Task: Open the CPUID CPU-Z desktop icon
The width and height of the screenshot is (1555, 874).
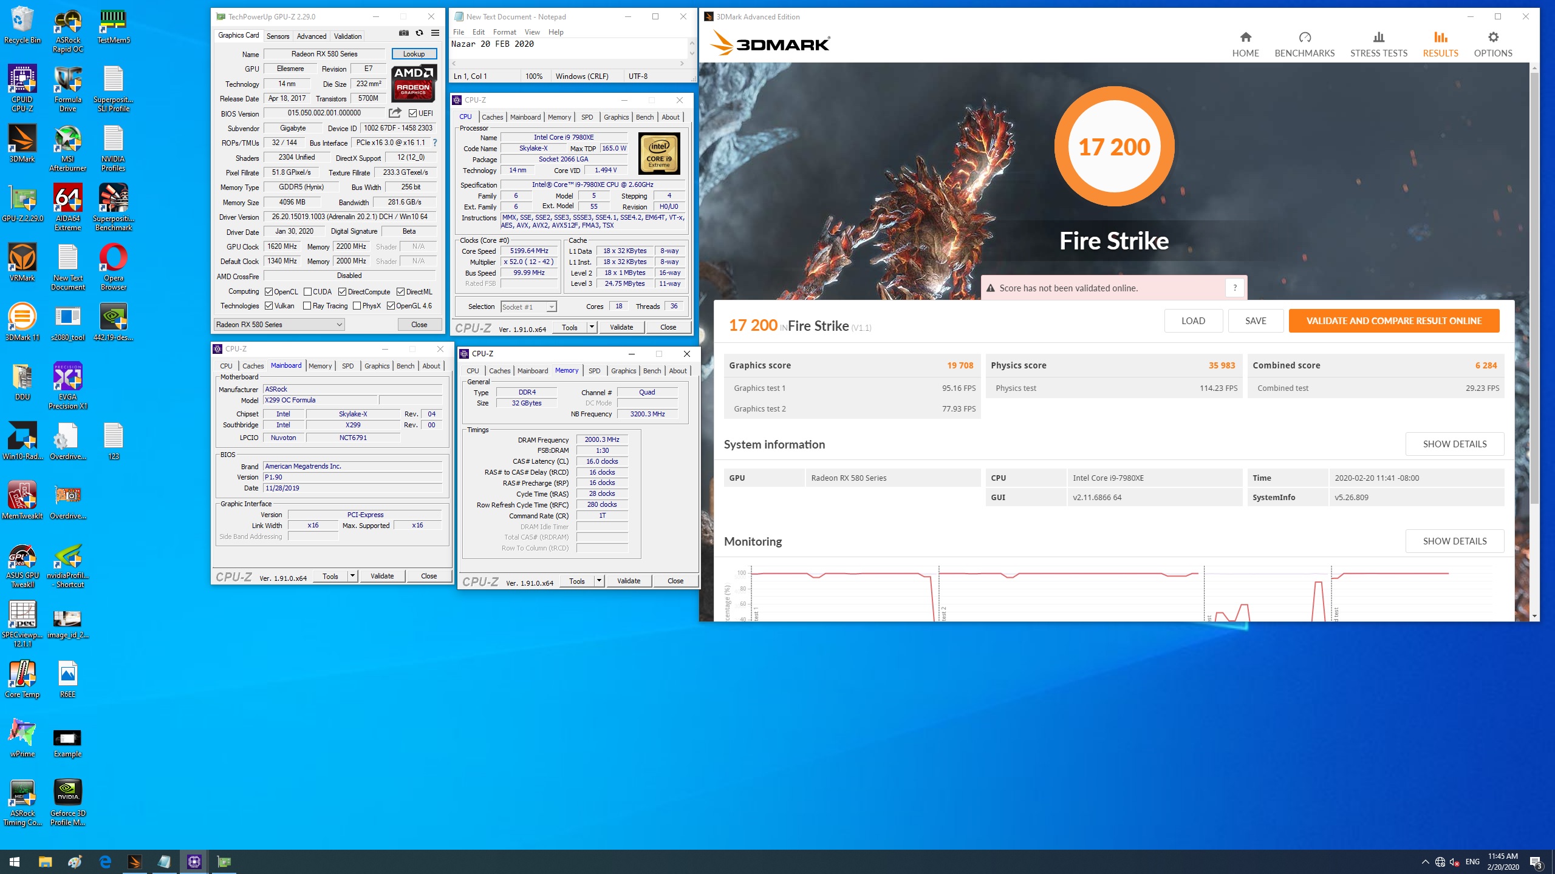Action: point(22,89)
